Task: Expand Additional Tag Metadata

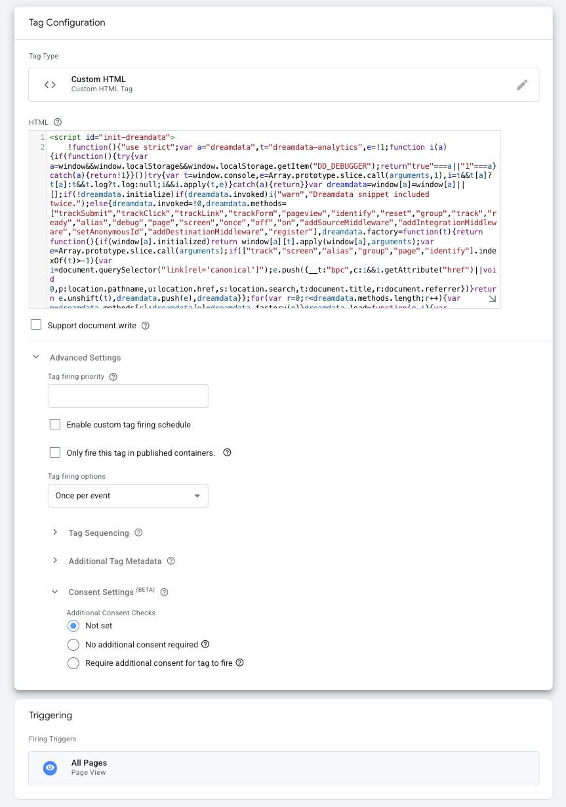Action: 55,561
